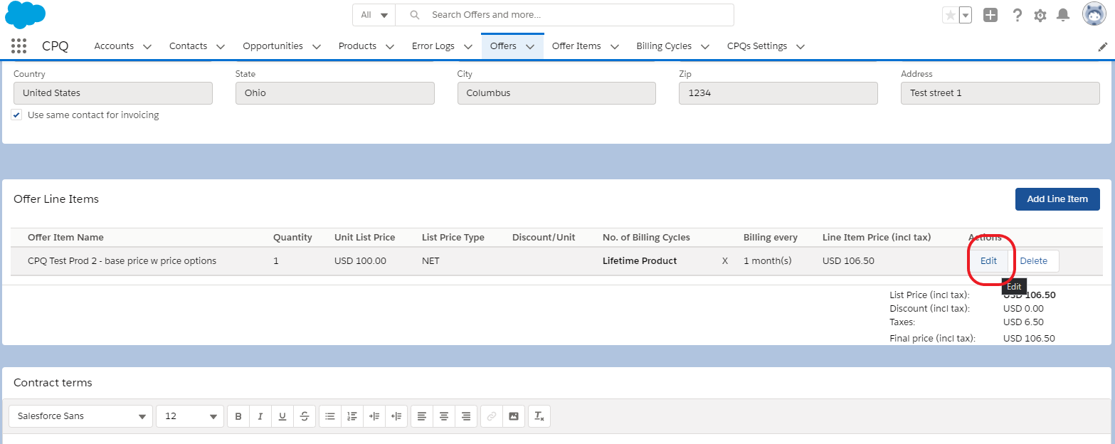Screen dimensions: 1115x444
Task: Apply strikethrough formatting
Action: tap(305, 416)
